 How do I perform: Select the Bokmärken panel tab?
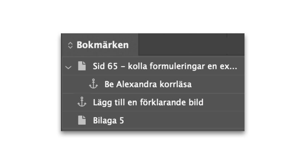tap(100, 45)
